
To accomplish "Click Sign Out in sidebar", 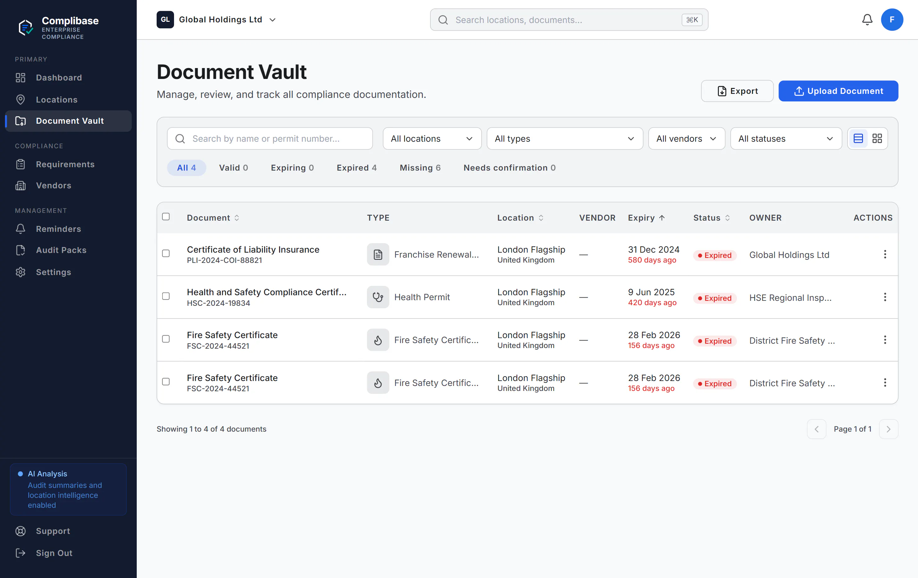I will [x=68, y=553].
